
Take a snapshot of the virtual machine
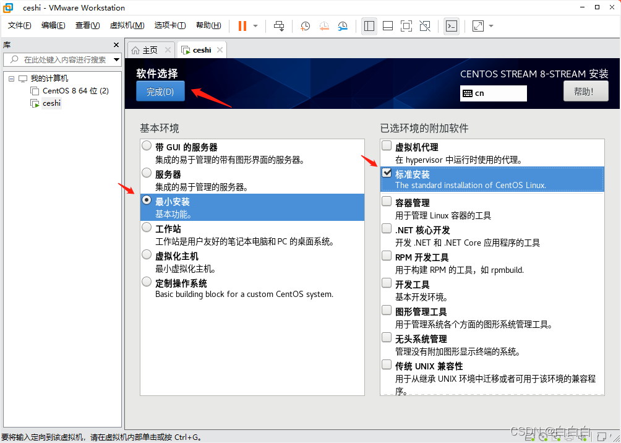point(305,26)
